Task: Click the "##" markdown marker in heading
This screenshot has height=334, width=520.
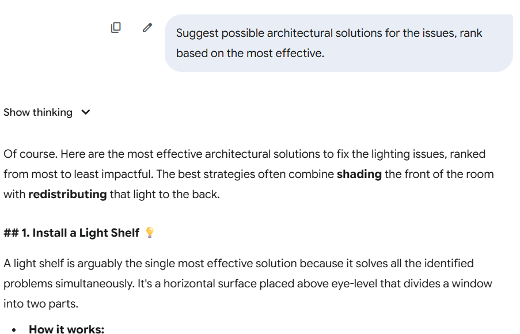Action: click(x=10, y=233)
